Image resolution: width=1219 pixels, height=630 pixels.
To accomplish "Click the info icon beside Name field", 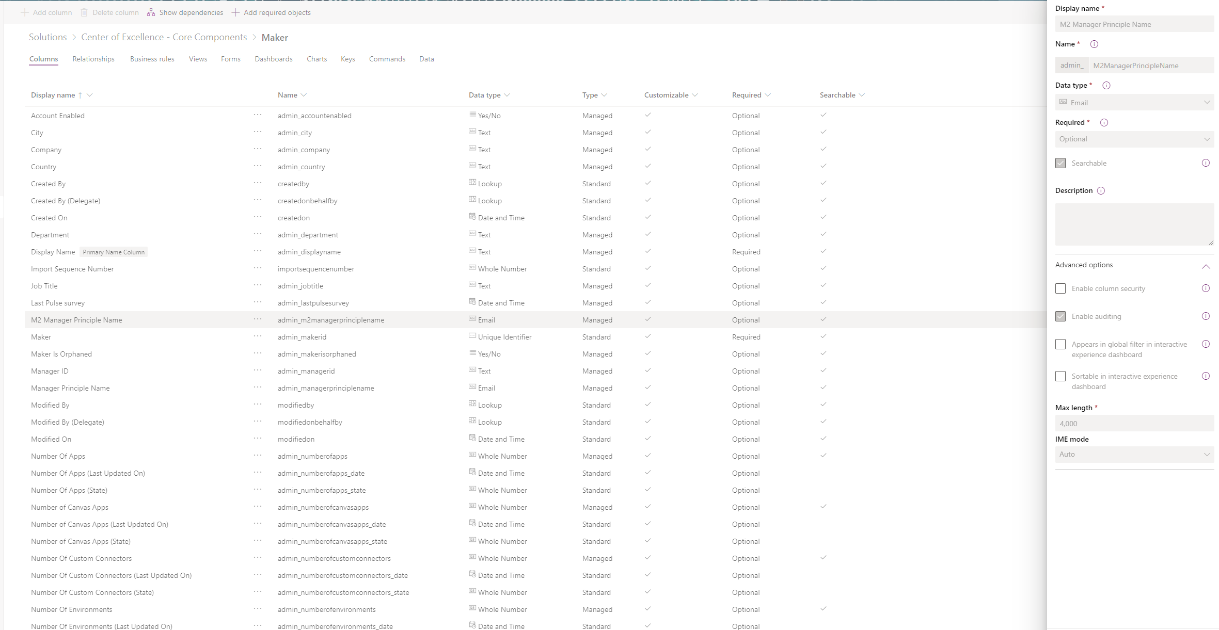I will pyautogui.click(x=1094, y=44).
